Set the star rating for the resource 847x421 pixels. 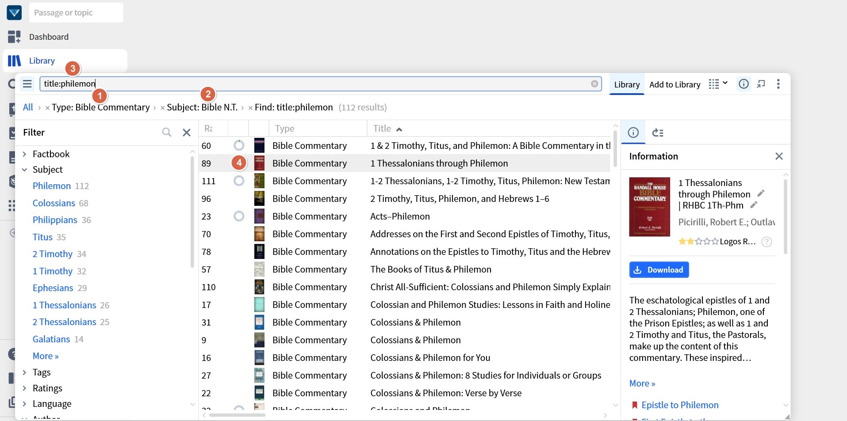(x=698, y=241)
